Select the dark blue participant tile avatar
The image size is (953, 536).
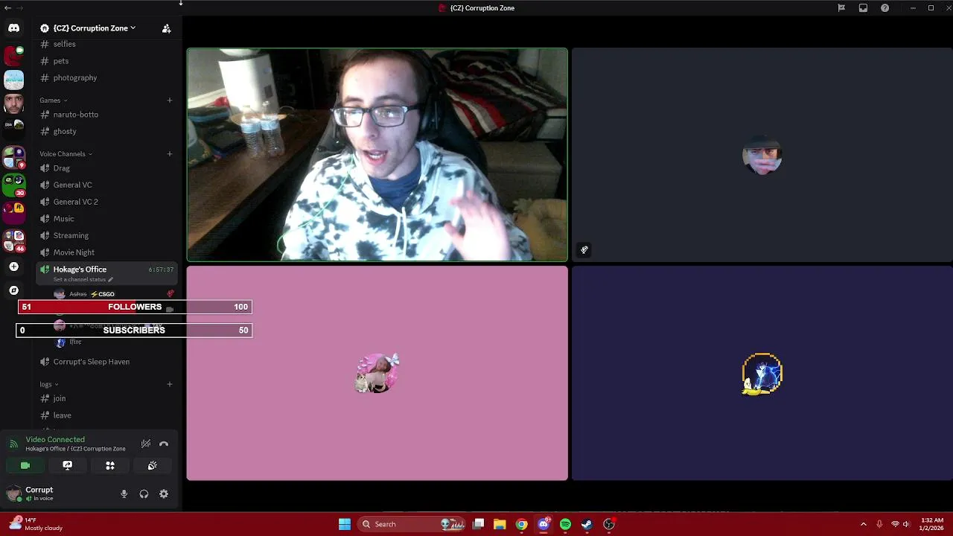point(762,374)
